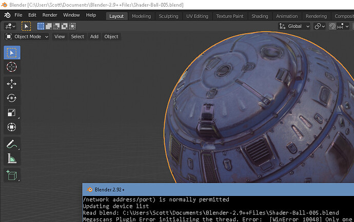Open the Help menu

tap(91, 15)
